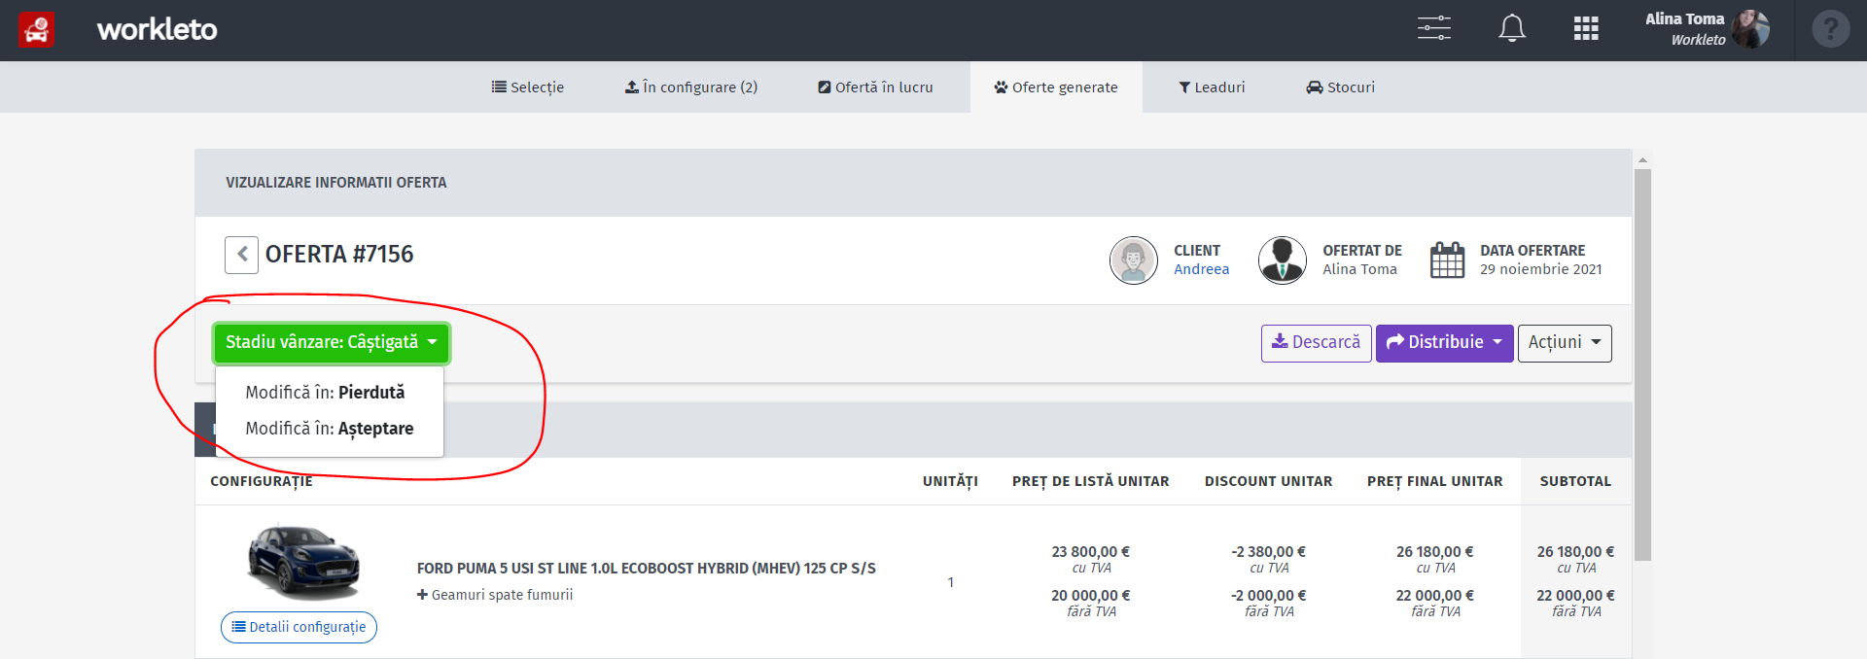Screen dimensions: 1867x659
Task: Click the -2 380,00 € discount value
Action: (x=1269, y=552)
